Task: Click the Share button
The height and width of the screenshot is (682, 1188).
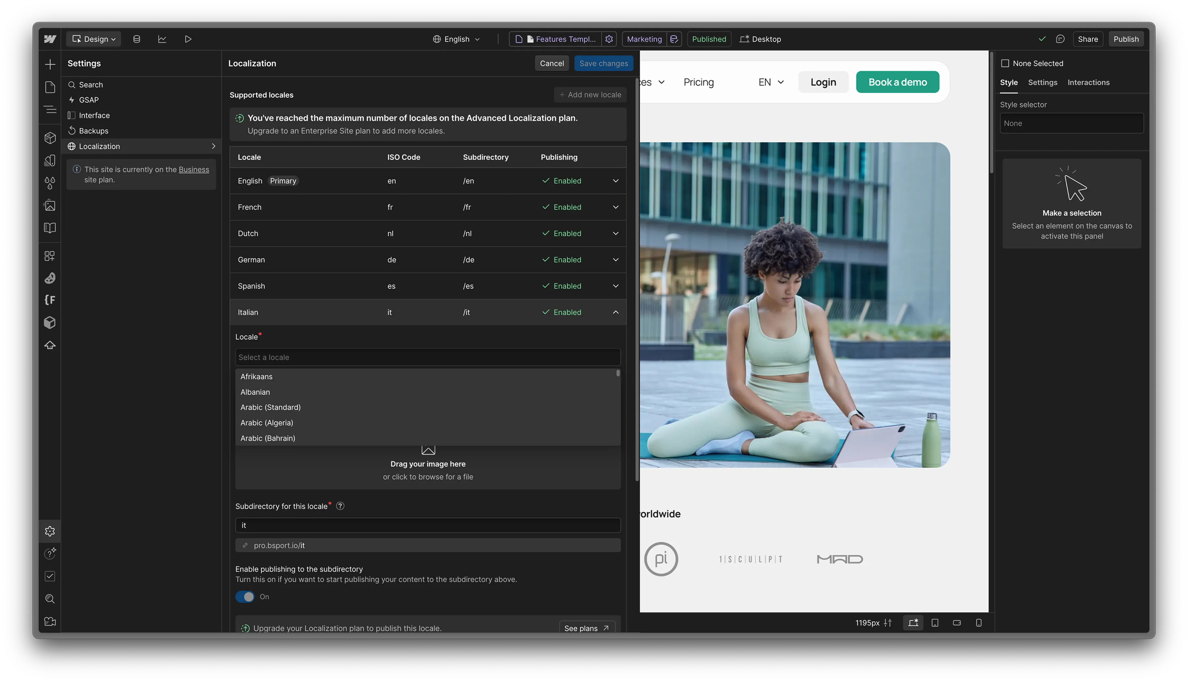Action: [x=1088, y=39]
